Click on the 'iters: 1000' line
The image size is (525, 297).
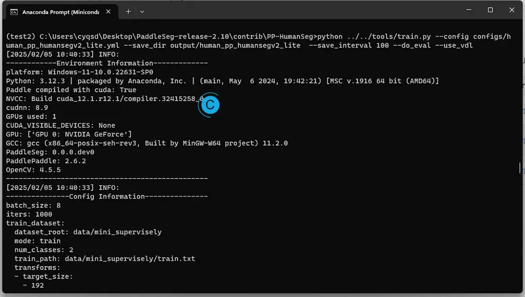pyautogui.click(x=29, y=214)
